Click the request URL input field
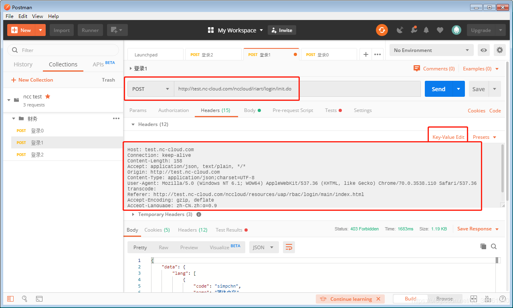Viewport: 513px width, 308px height. [x=297, y=89]
